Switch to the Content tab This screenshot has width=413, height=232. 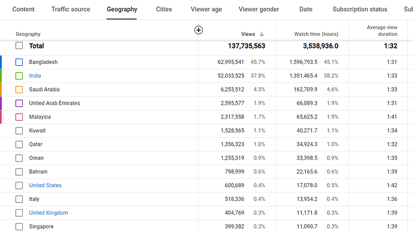click(23, 9)
